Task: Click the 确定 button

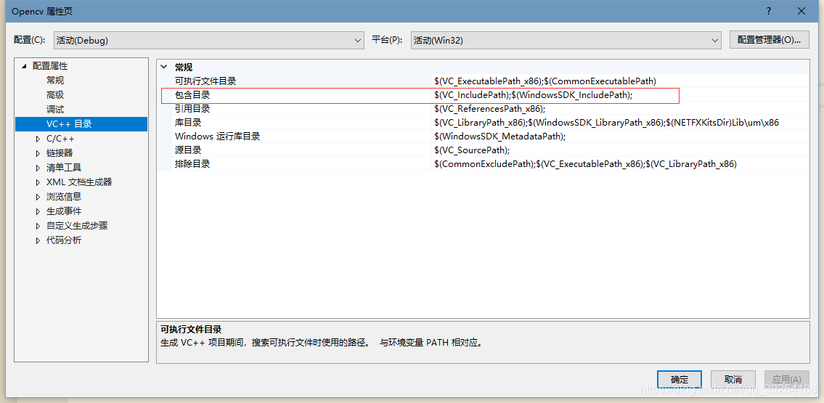Action: click(679, 379)
